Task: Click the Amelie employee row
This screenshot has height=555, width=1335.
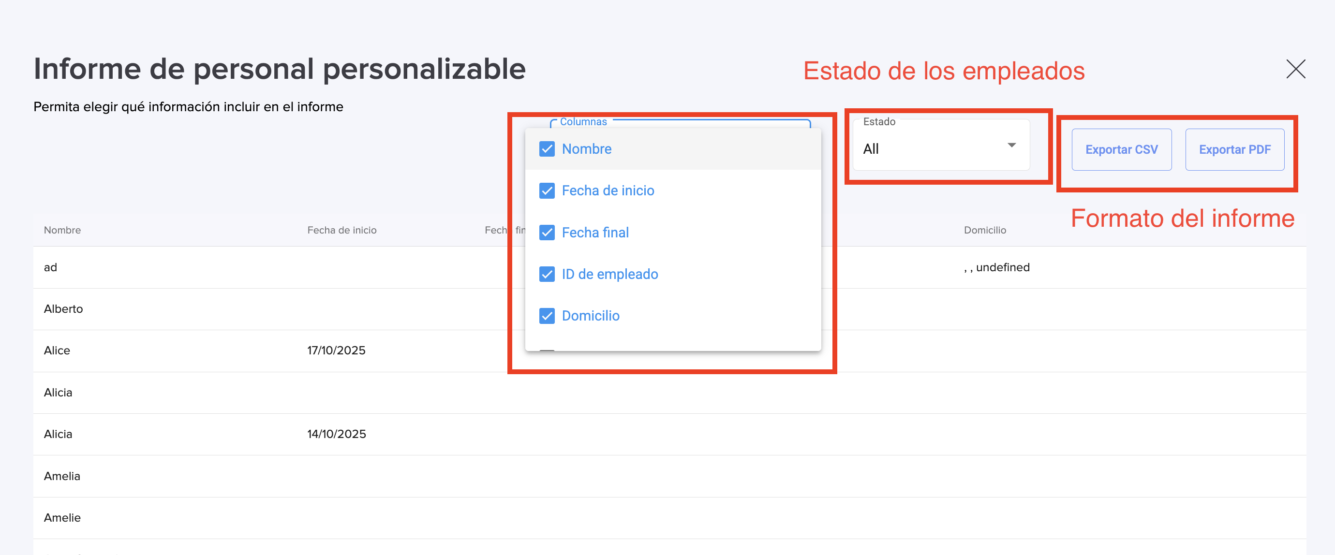Action: pyautogui.click(x=62, y=518)
